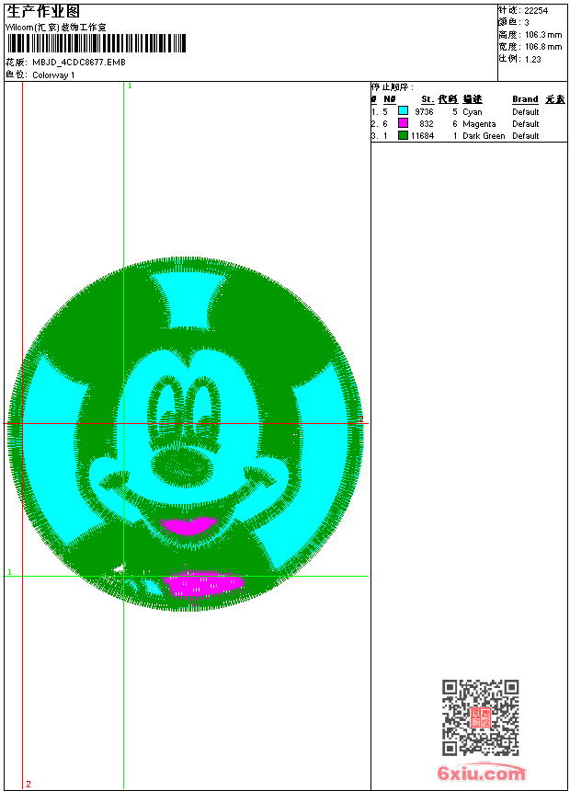Click the Cyan color swatch
570x791 pixels.
coord(403,111)
